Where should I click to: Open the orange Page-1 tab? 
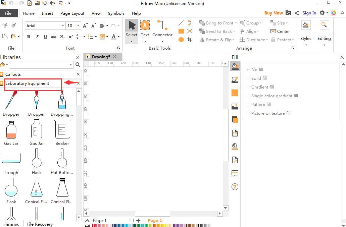(x=155, y=220)
